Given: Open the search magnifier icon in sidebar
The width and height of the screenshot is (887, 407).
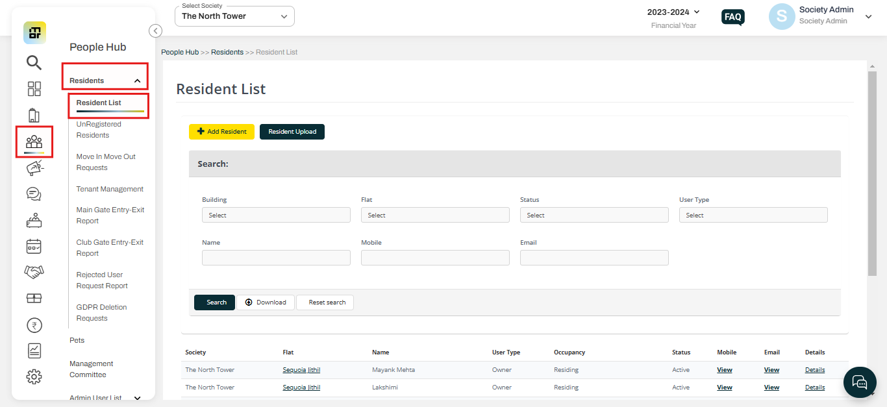Looking at the screenshot, I should click(34, 62).
